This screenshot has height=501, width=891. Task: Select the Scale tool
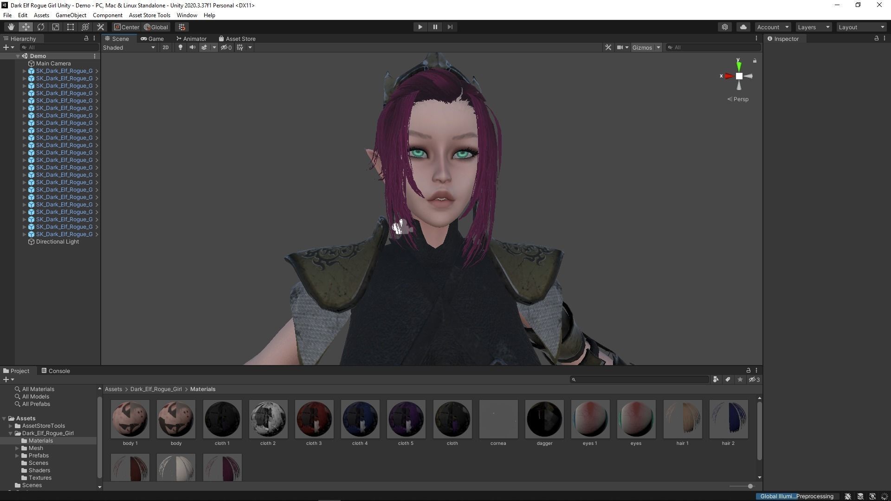pos(56,27)
